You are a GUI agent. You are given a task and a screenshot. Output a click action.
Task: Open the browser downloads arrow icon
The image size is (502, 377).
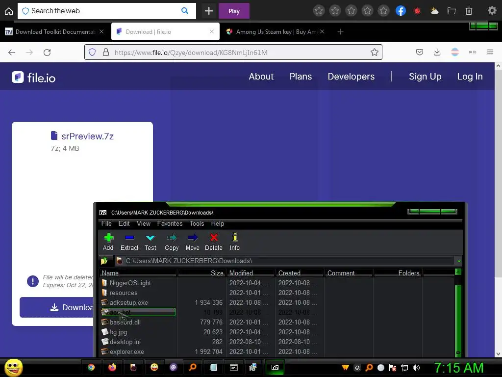[437, 52]
